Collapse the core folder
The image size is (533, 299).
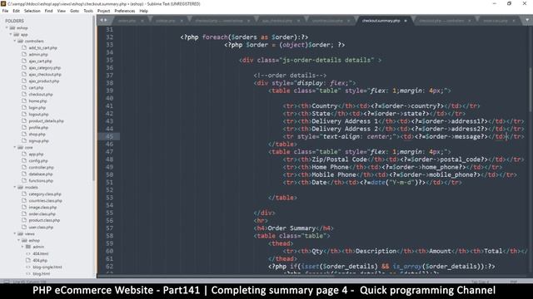tap(15, 148)
